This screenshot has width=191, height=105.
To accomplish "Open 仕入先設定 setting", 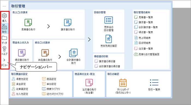I will tap(20, 94).
